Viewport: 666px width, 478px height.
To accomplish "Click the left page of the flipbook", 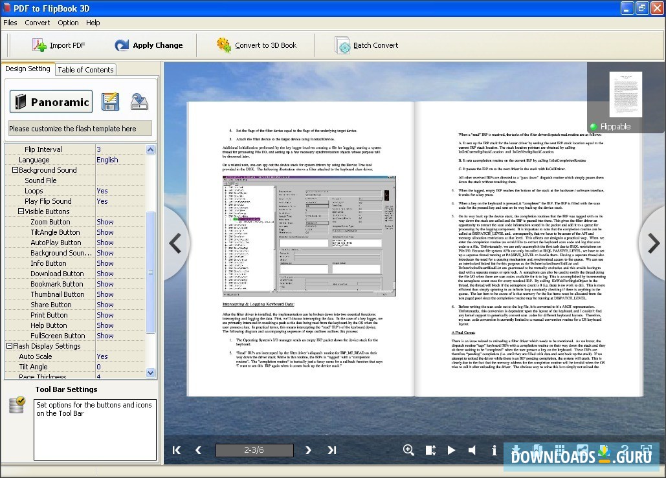I will (300, 249).
